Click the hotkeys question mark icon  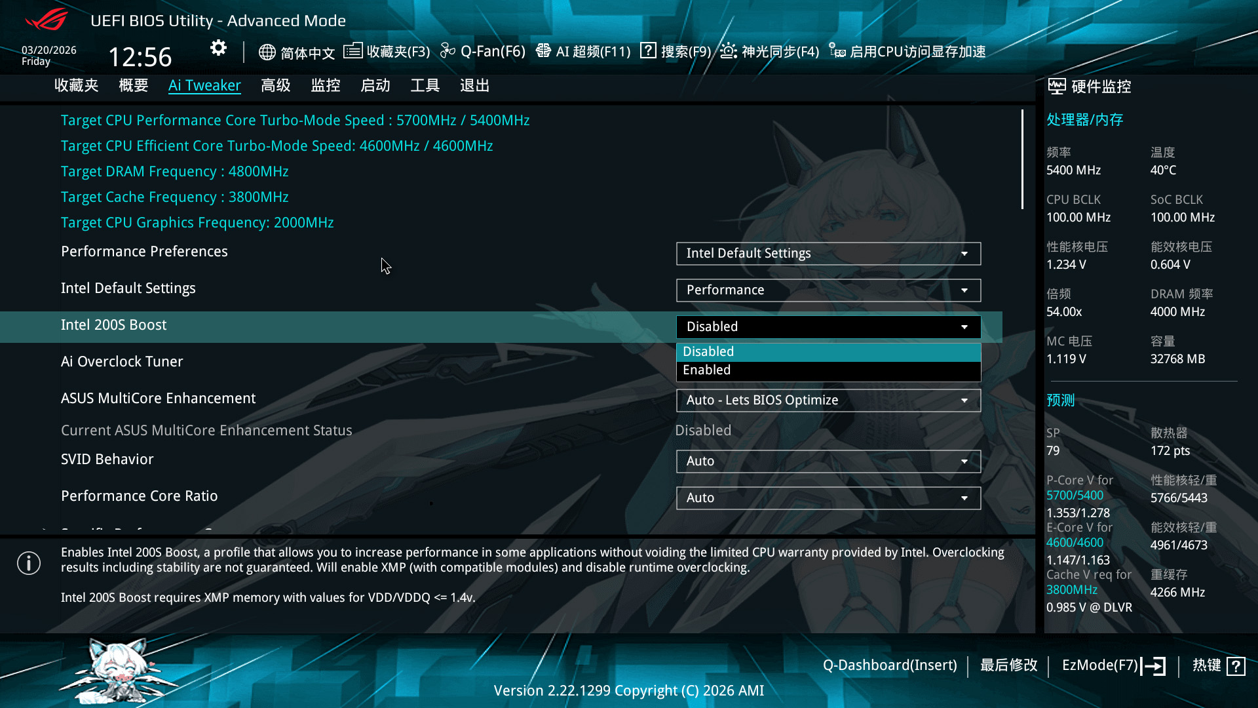1236,666
